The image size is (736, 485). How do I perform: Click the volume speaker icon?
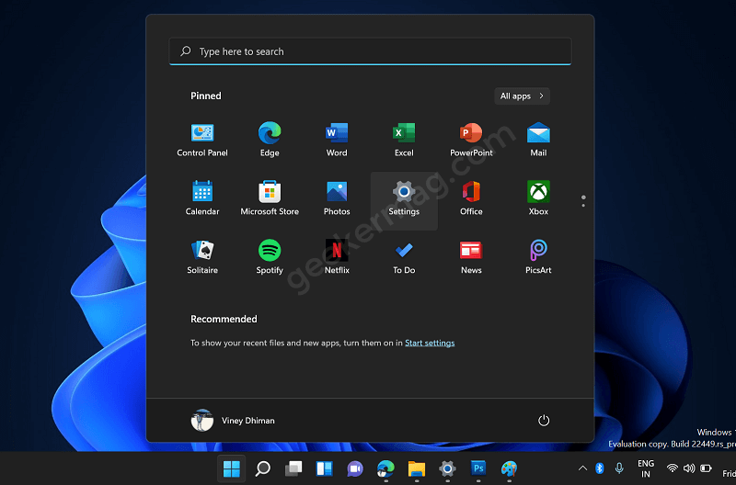689,468
